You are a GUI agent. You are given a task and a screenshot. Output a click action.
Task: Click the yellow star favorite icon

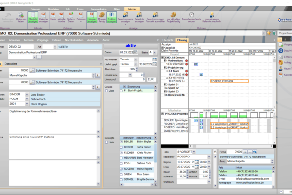[269, 33]
